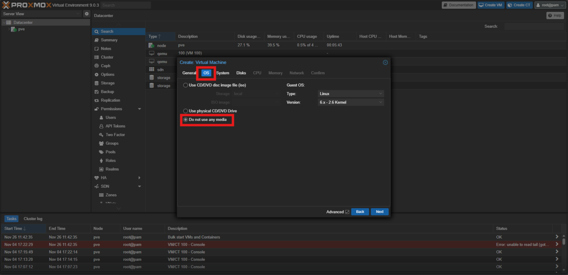The height and width of the screenshot is (275, 568).
Task: Click the Replication icon in the menu
Action: point(97,100)
